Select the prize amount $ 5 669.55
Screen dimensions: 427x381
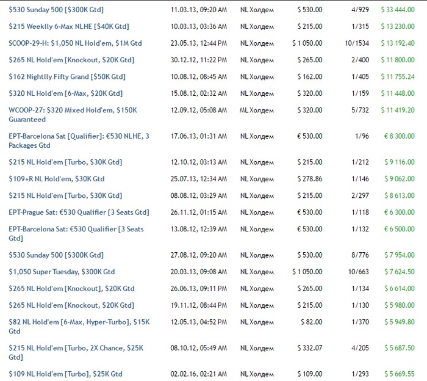400,374
